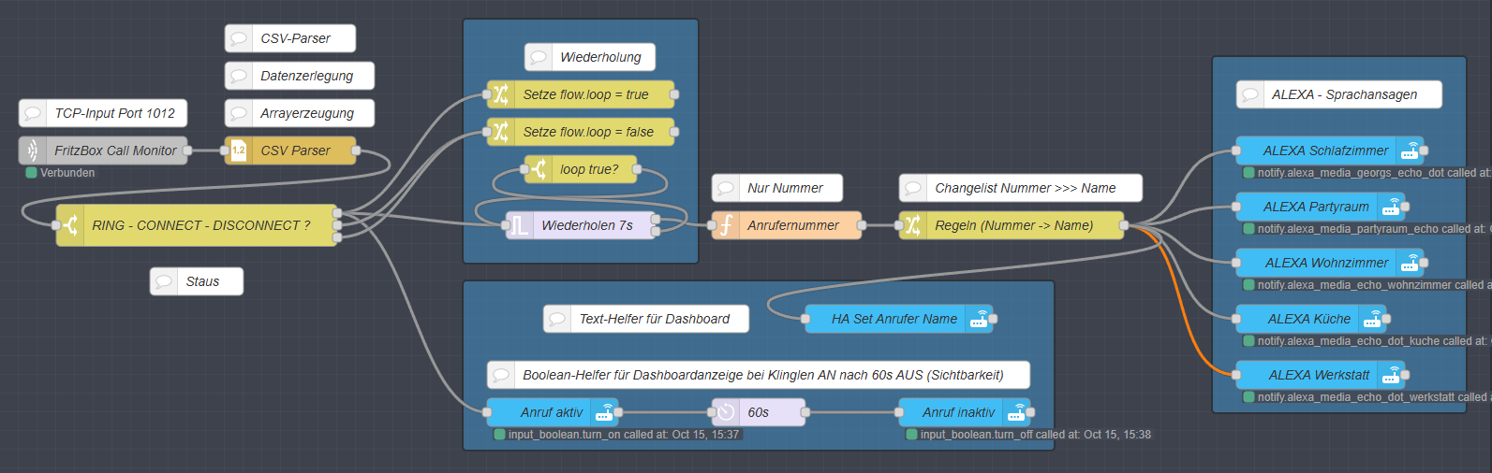1492x473 pixels.
Task: Select the 'ALEXA - Sprachansagen' comment node
Action: click(1344, 94)
